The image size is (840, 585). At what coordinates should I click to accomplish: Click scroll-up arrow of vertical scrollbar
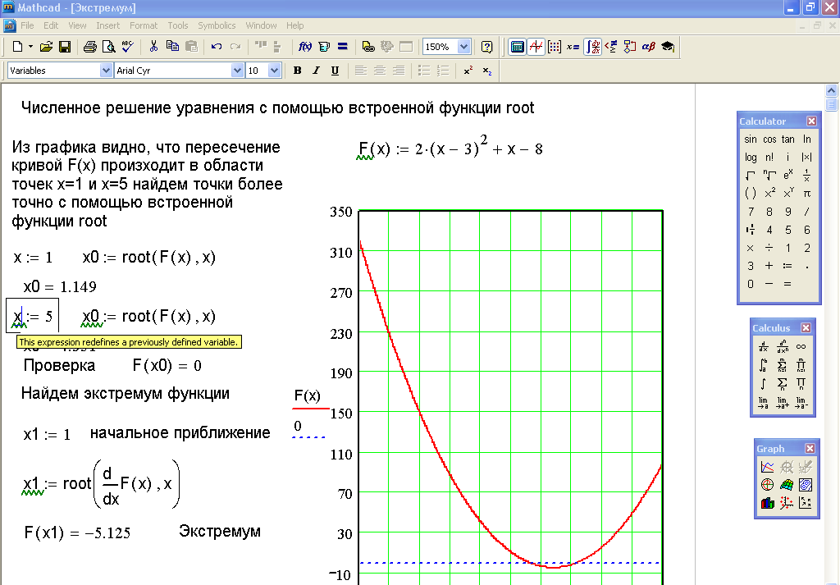[831, 90]
